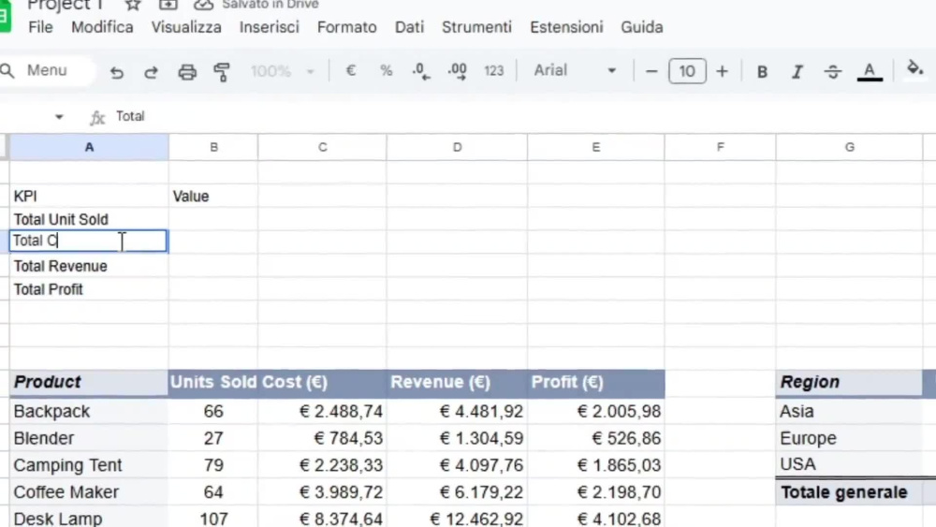Select column D header

[x=458, y=147]
